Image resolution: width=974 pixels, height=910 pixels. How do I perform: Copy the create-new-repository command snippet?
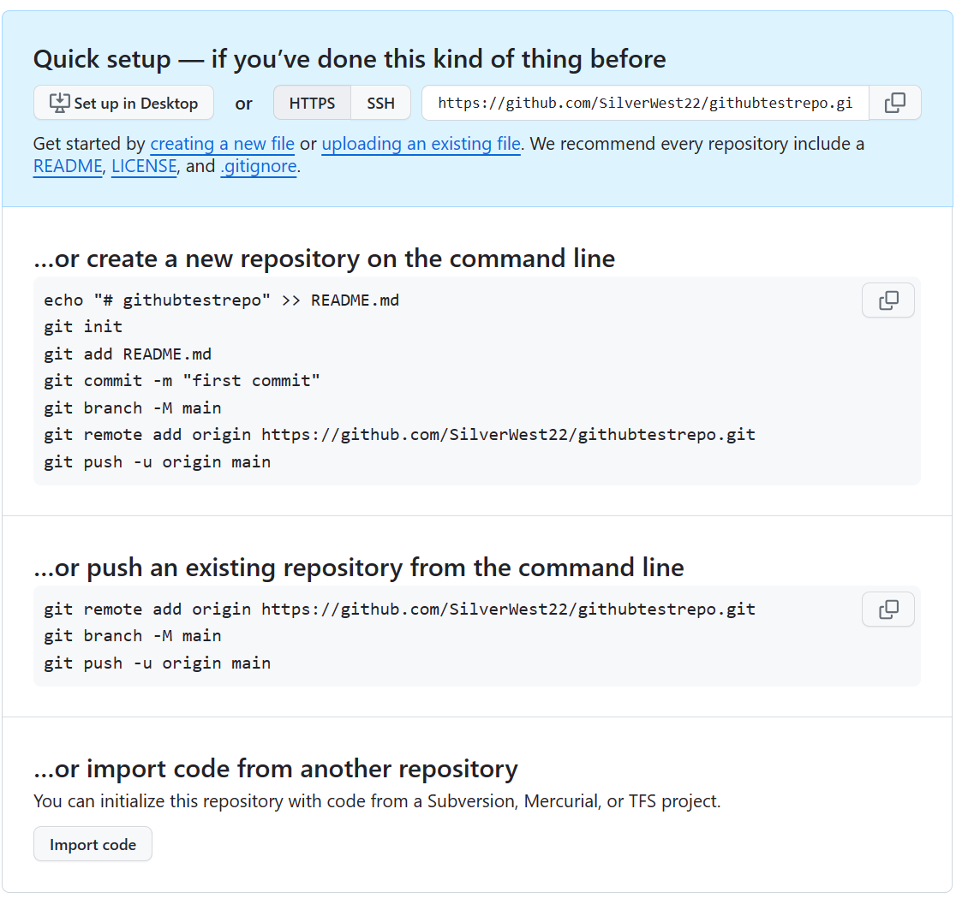tap(887, 300)
